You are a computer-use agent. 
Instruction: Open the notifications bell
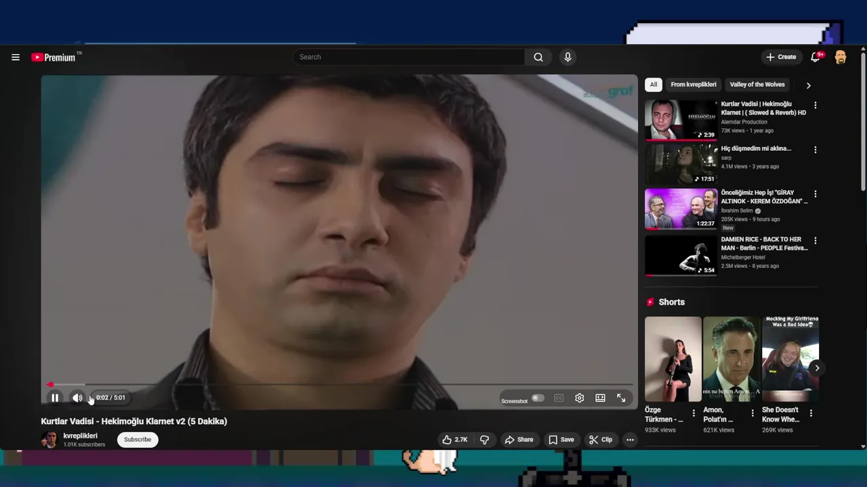coord(816,57)
